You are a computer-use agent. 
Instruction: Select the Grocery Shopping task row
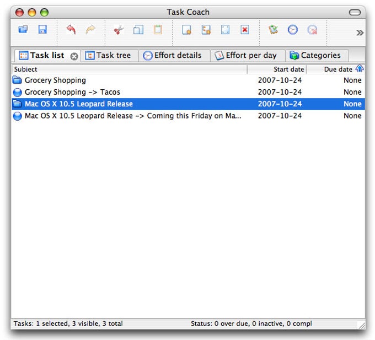(x=189, y=80)
